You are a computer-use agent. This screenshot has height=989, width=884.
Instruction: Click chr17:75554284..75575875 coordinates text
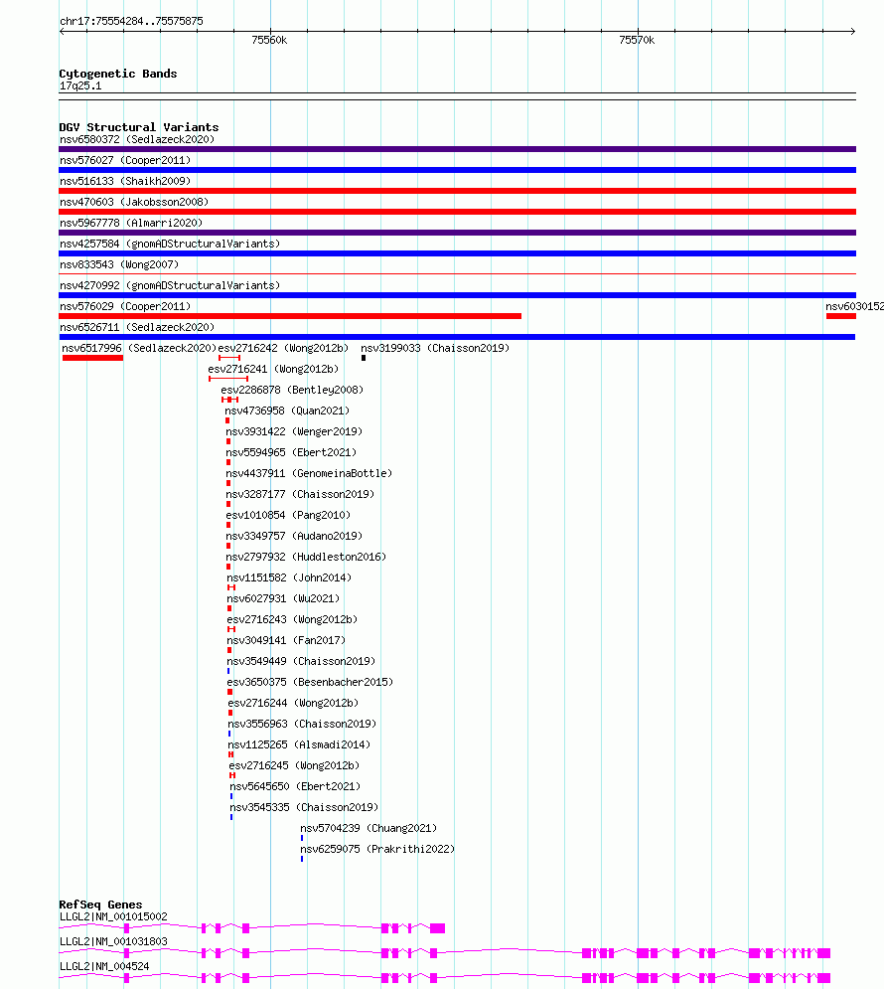tap(131, 21)
